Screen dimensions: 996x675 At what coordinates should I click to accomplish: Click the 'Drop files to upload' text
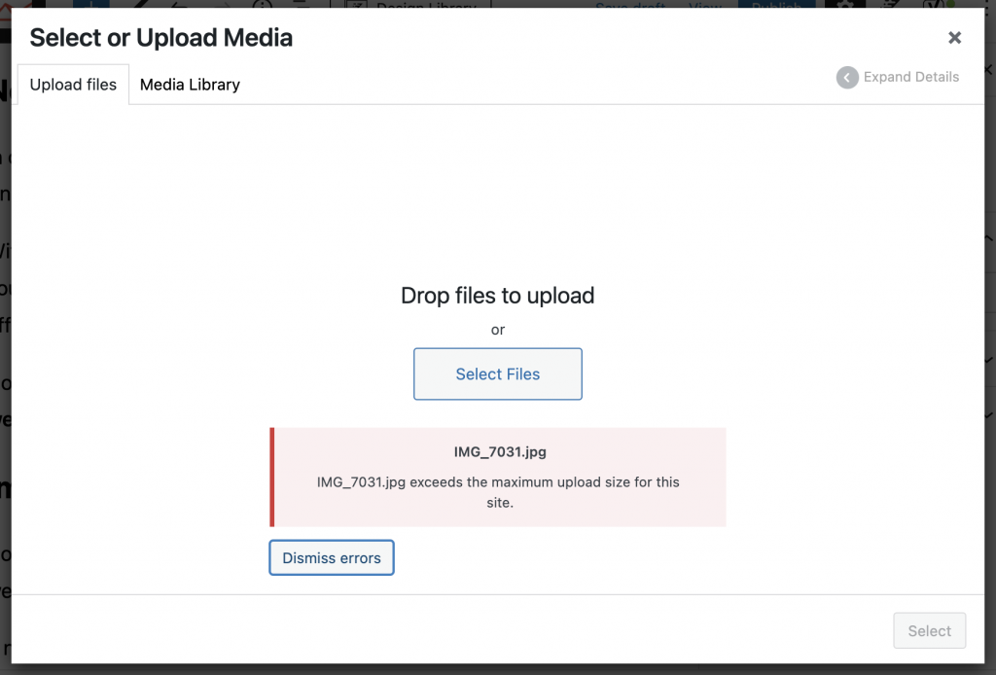pyautogui.click(x=497, y=296)
